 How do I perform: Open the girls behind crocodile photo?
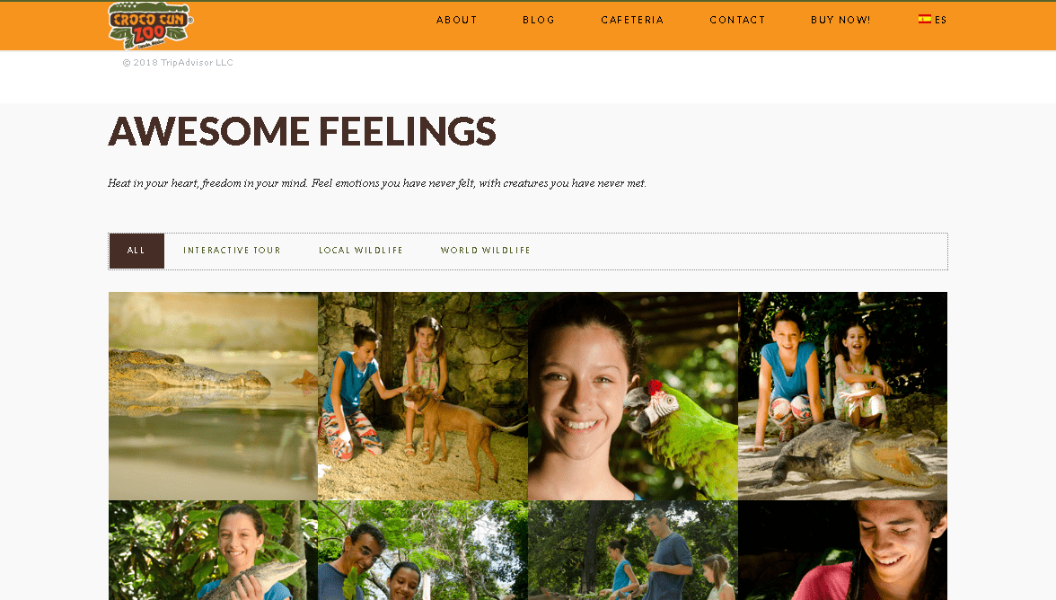point(842,396)
